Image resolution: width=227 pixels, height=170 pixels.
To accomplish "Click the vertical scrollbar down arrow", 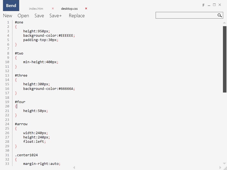I will click(225, 164).
